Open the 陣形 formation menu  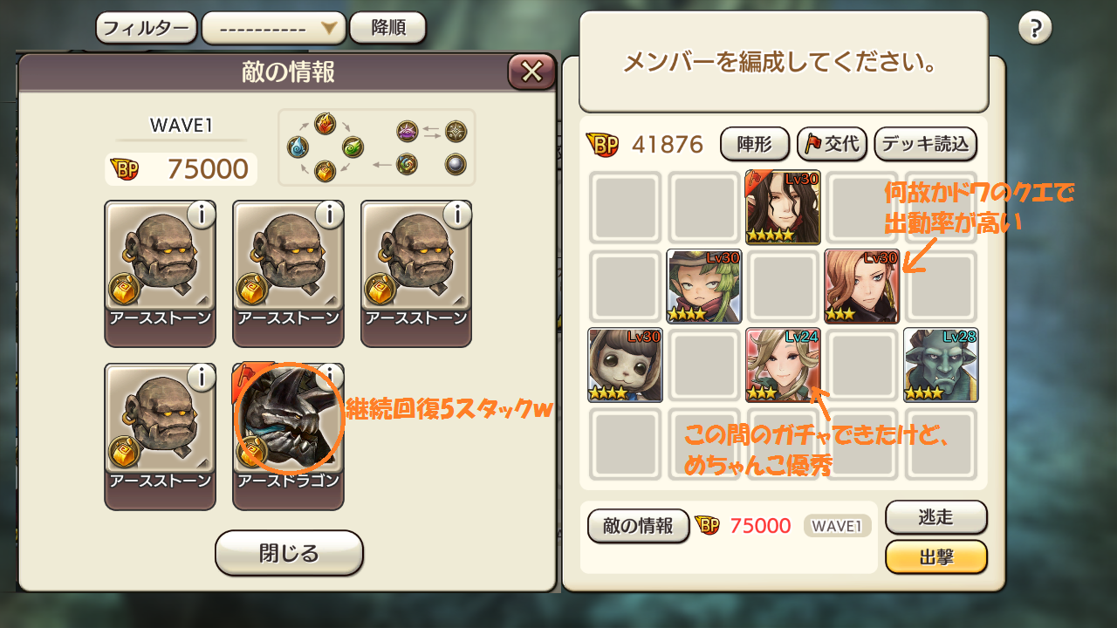pyautogui.click(x=755, y=144)
